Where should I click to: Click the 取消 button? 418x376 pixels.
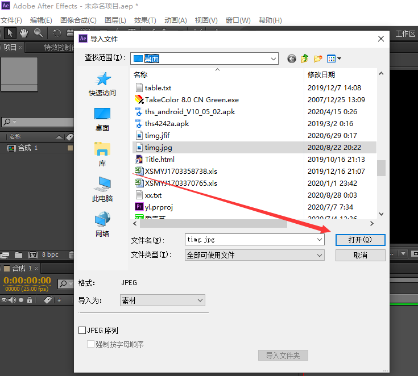tap(360, 255)
